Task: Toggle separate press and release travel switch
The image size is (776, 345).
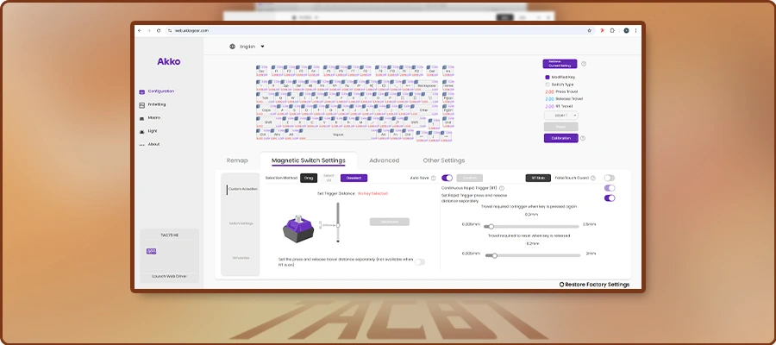Action: click(x=420, y=262)
